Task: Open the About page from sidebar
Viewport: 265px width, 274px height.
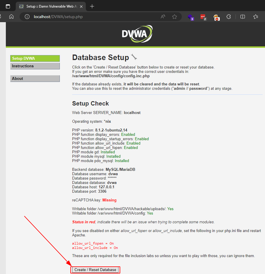Action: pos(35,78)
